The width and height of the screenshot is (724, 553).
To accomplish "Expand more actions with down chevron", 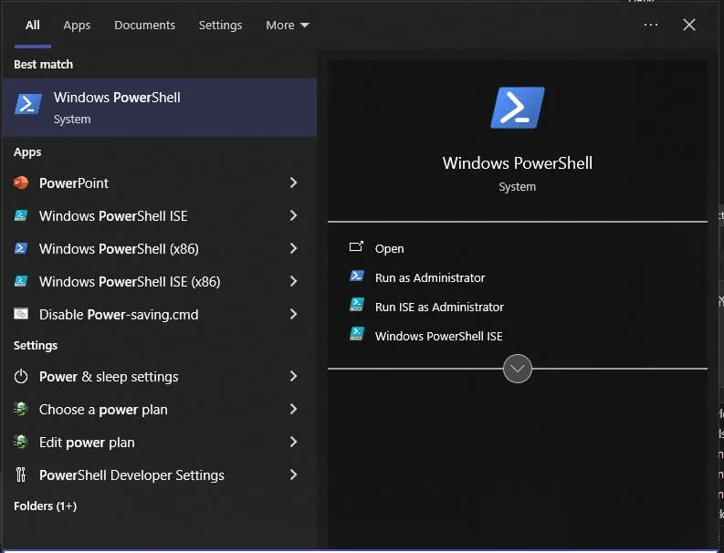I will [517, 369].
